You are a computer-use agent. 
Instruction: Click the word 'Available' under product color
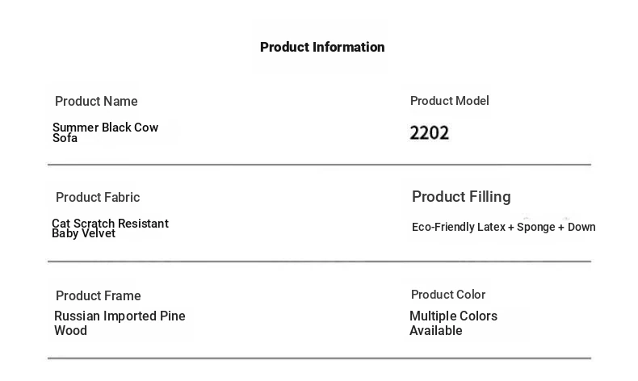pyautogui.click(x=435, y=331)
